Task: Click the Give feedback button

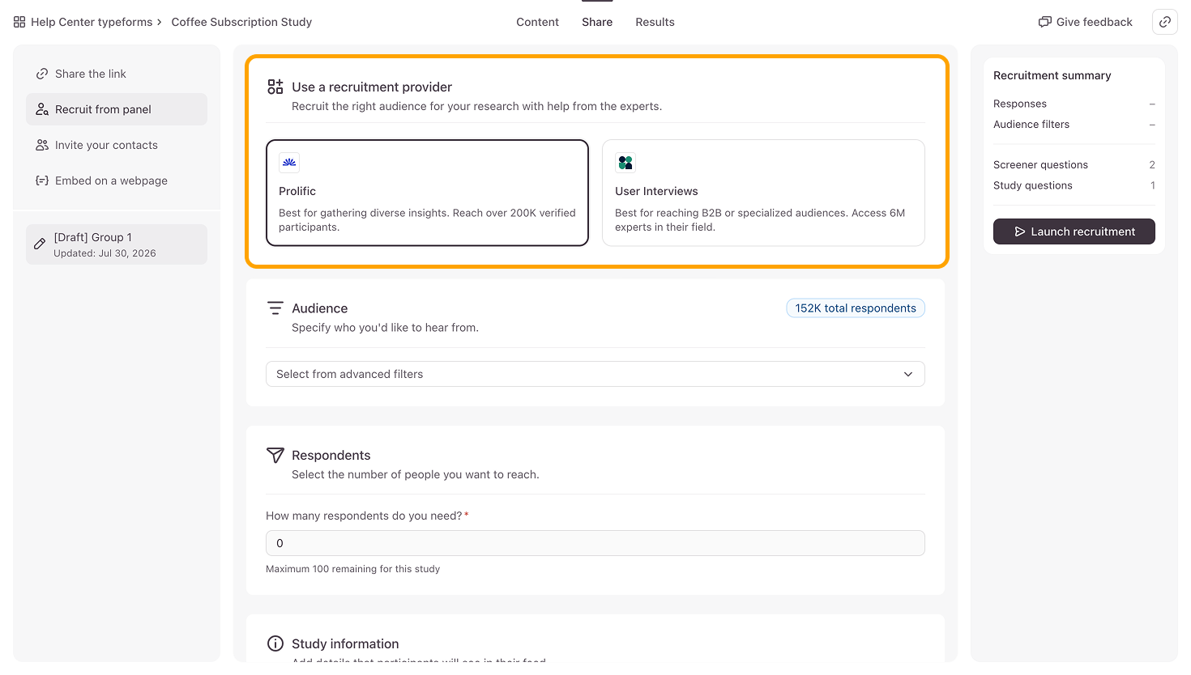Action: [x=1086, y=22]
